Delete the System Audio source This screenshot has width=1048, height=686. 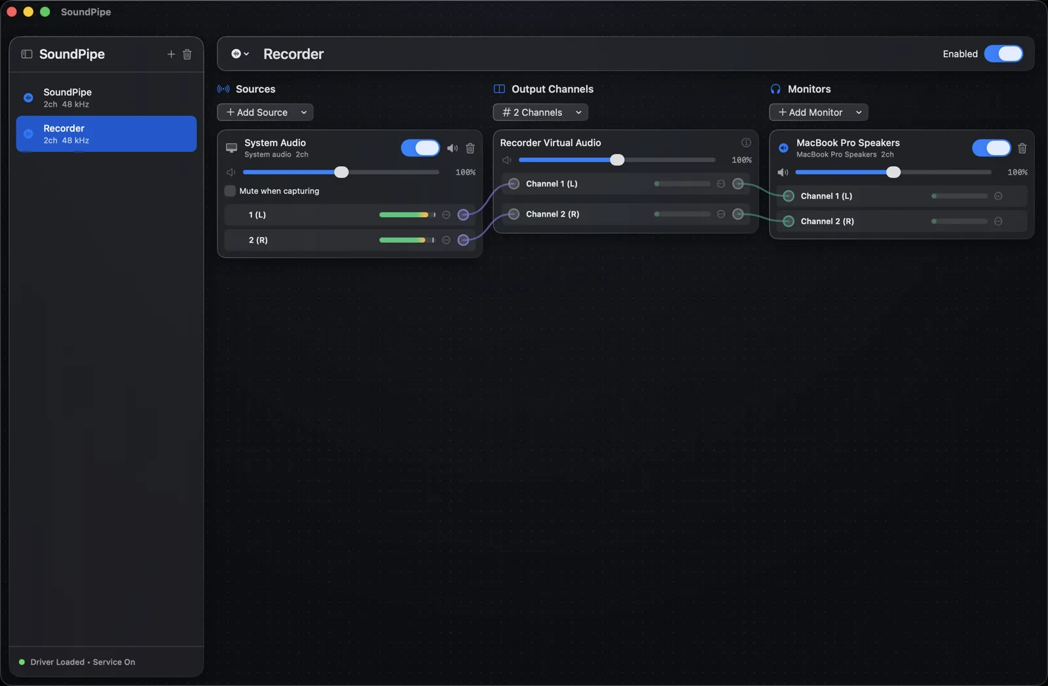[x=470, y=148]
